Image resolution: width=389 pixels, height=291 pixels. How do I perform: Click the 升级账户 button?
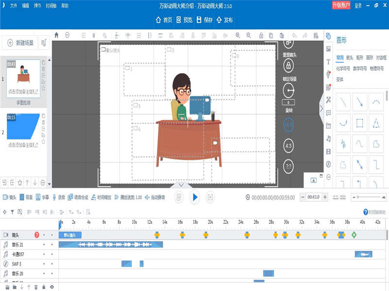(341, 5)
